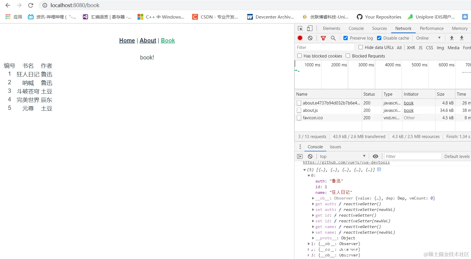This screenshot has width=471, height=259.
Task: Switch to the DevTools Console tab
Action: click(356, 28)
